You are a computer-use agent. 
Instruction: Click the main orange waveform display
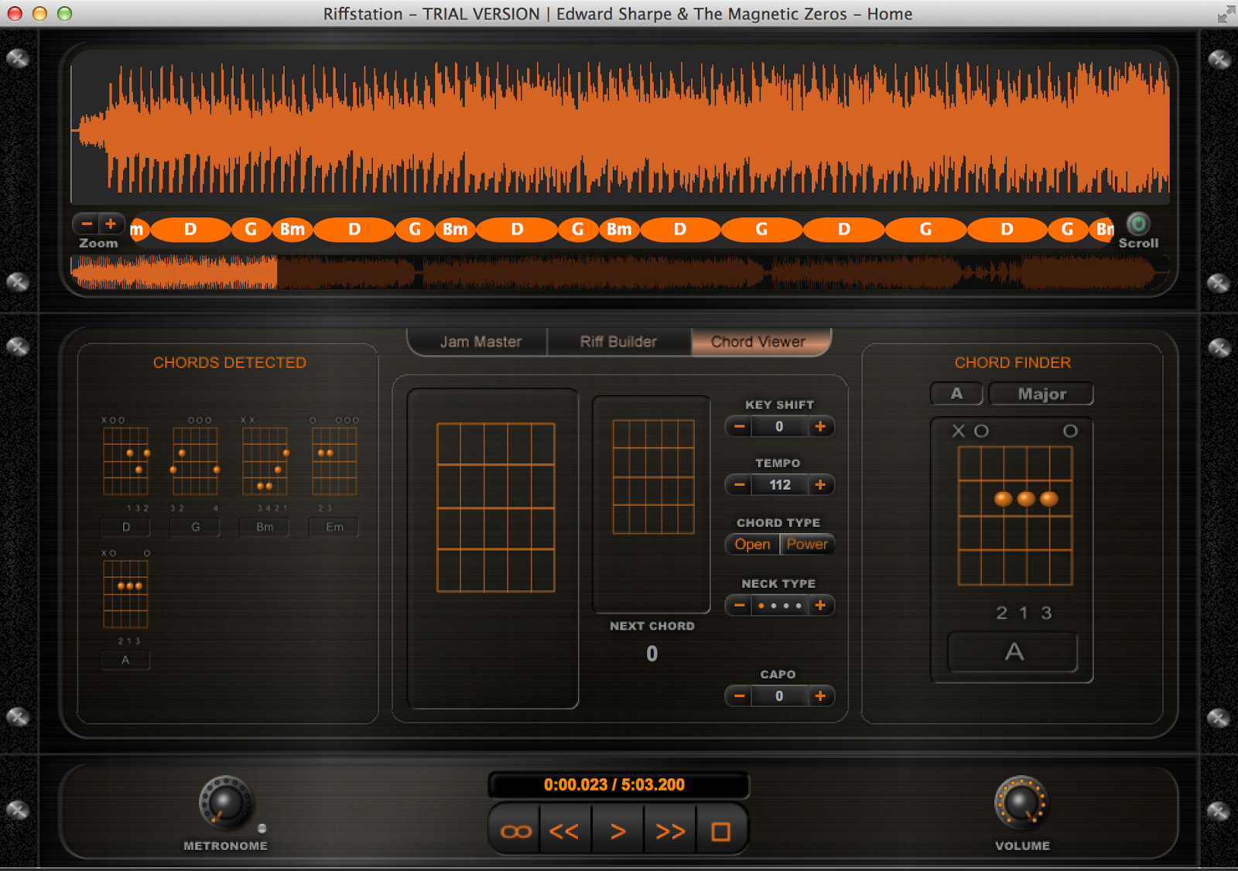(621, 128)
